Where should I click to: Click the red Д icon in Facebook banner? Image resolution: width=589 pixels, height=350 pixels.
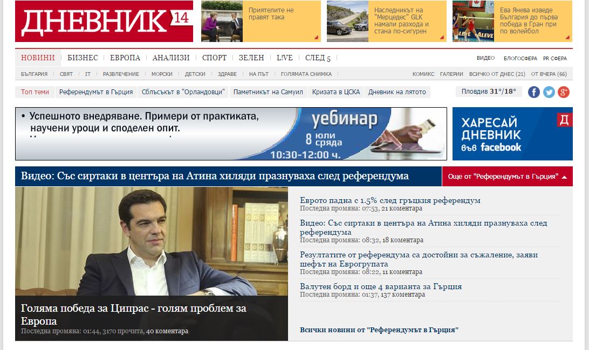click(565, 120)
